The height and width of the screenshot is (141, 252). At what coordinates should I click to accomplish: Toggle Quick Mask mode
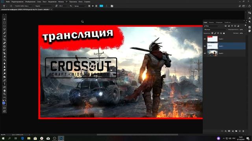point(4,108)
